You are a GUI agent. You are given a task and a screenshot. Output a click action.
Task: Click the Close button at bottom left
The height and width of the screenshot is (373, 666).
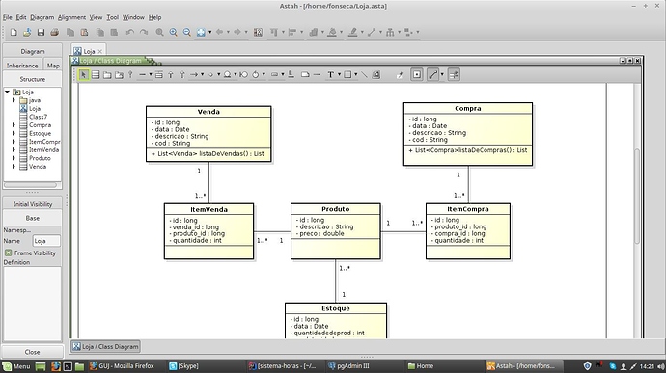32,352
